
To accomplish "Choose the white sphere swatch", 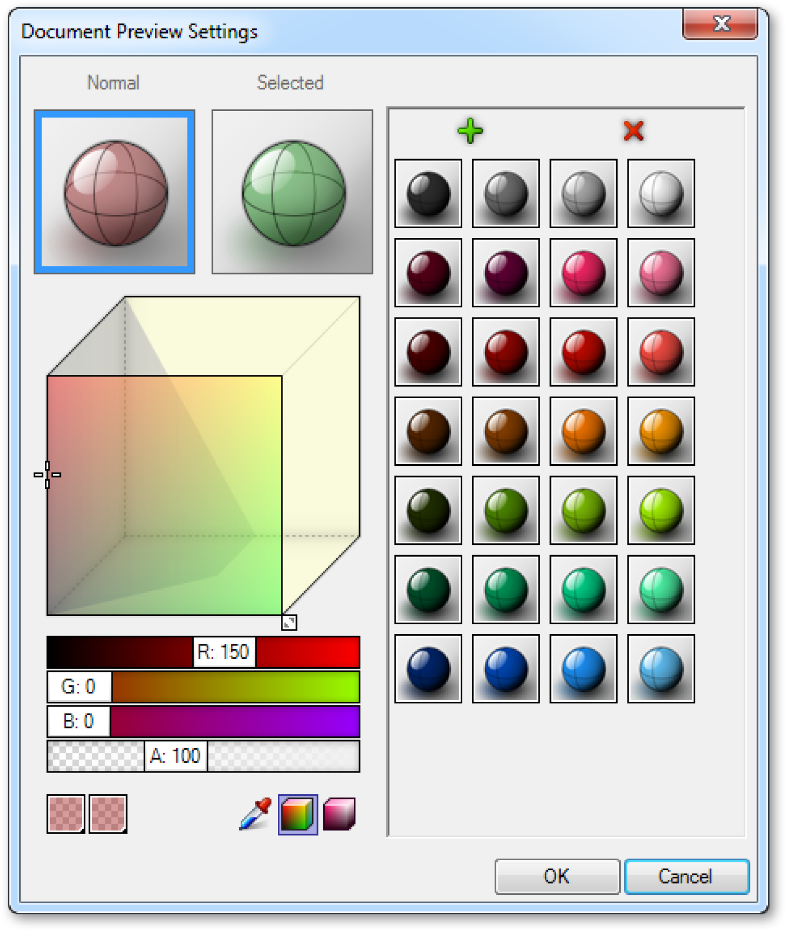I will [x=661, y=193].
